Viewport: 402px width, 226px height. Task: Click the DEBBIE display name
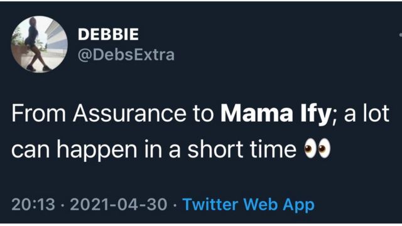[x=108, y=35]
